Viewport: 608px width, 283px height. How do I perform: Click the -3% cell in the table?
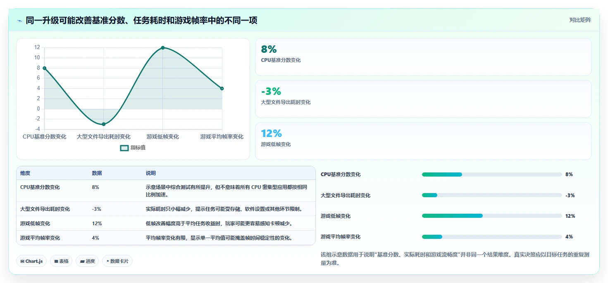click(96, 209)
